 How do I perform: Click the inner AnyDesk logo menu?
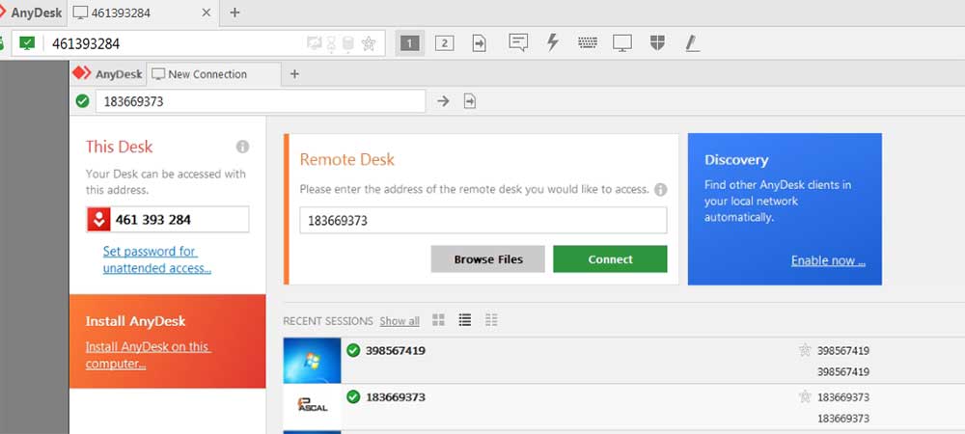coord(108,73)
